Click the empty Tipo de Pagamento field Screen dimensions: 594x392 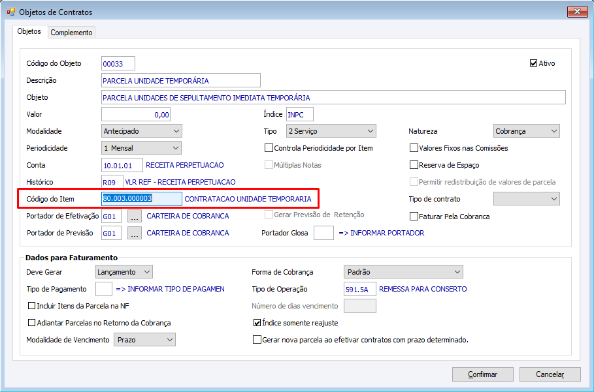tap(104, 289)
